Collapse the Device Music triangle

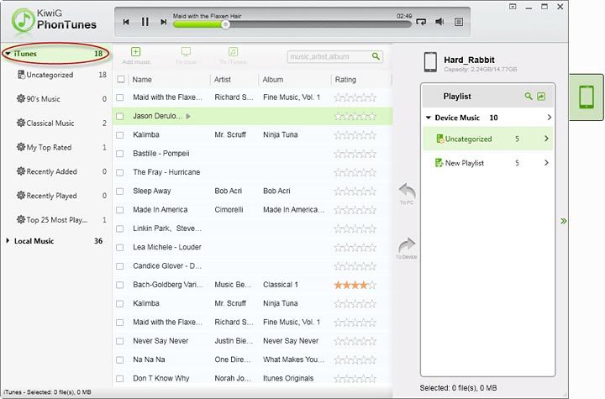coord(429,118)
